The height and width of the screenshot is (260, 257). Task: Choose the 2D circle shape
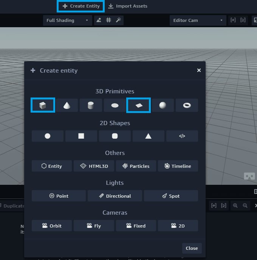(x=48, y=136)
